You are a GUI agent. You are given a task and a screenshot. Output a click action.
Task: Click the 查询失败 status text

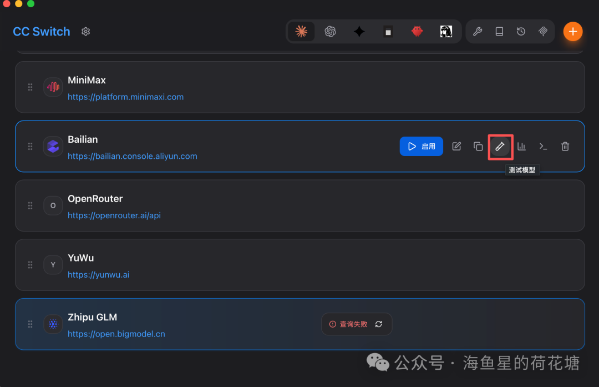pos(353,324)
